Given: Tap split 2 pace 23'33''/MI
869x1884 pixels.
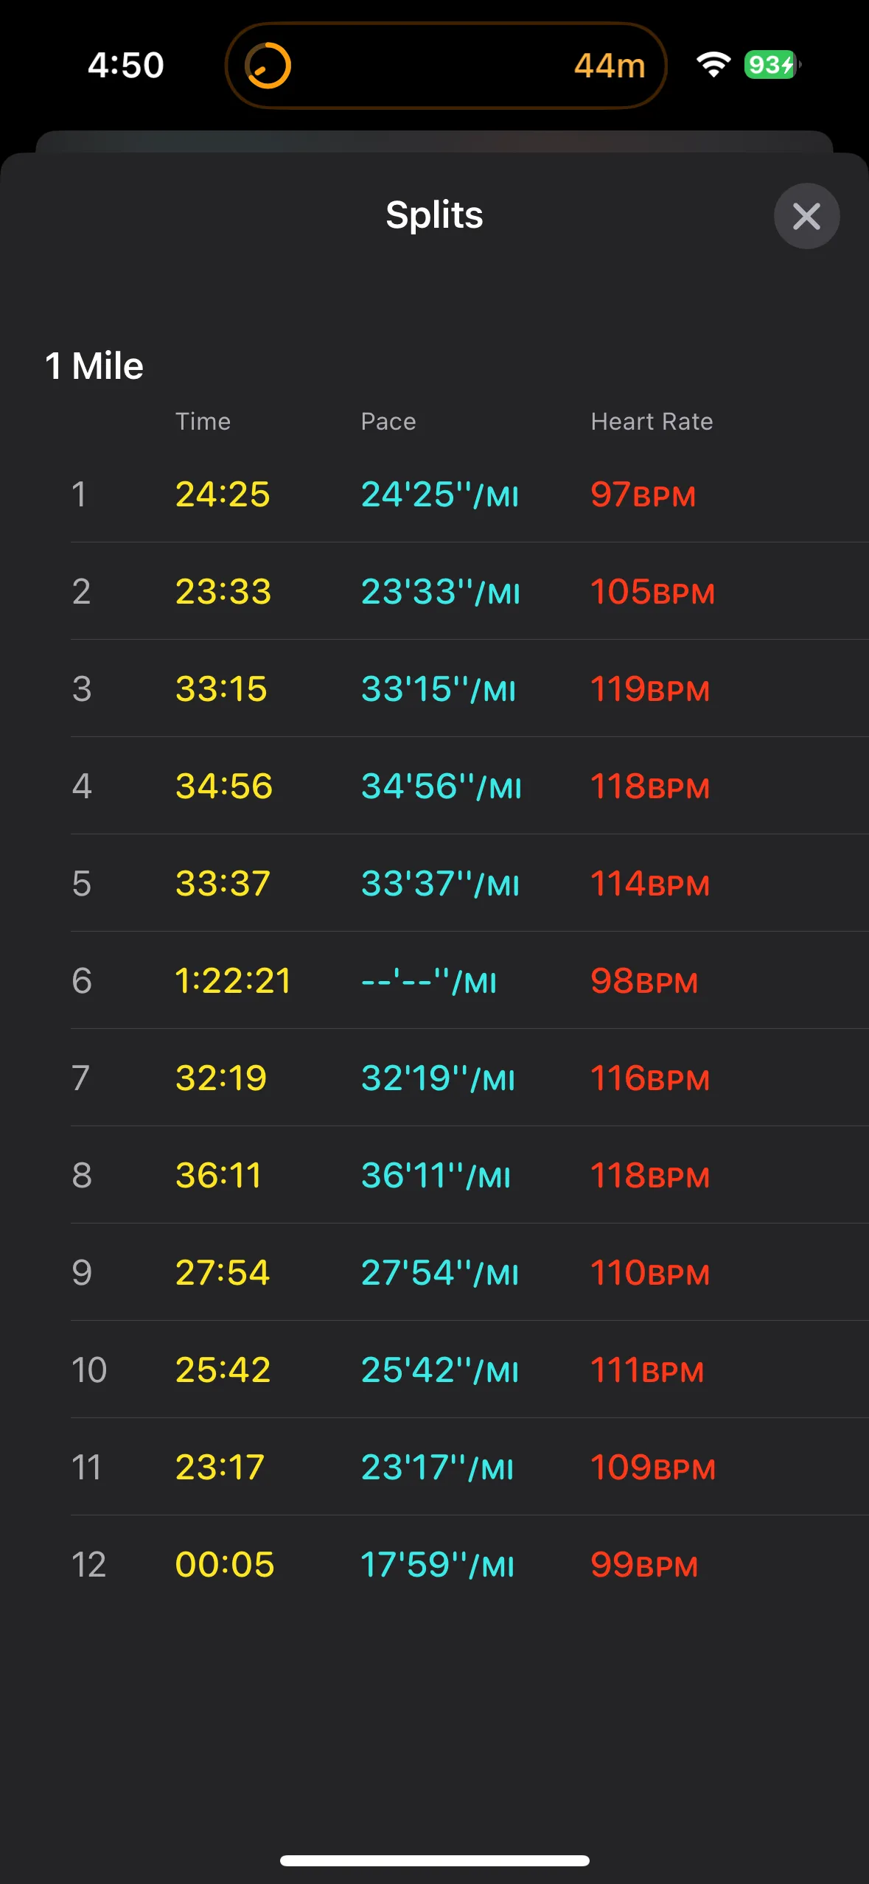Looking at the screenshot, I should 440,592.
